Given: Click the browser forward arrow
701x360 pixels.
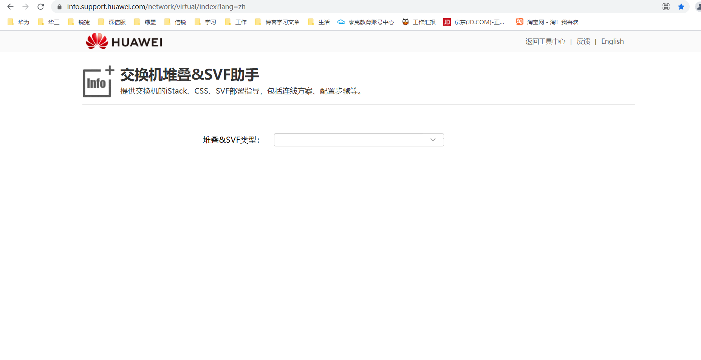Looking at the screenshot, I should [25, 6].
